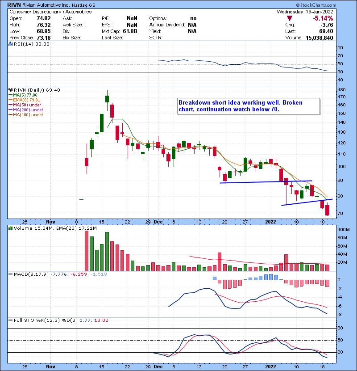The height and width of the screenshot is (371, 357).
Task: Click the 'Nasdaq GS' exchange label
Action: point(83,5)
